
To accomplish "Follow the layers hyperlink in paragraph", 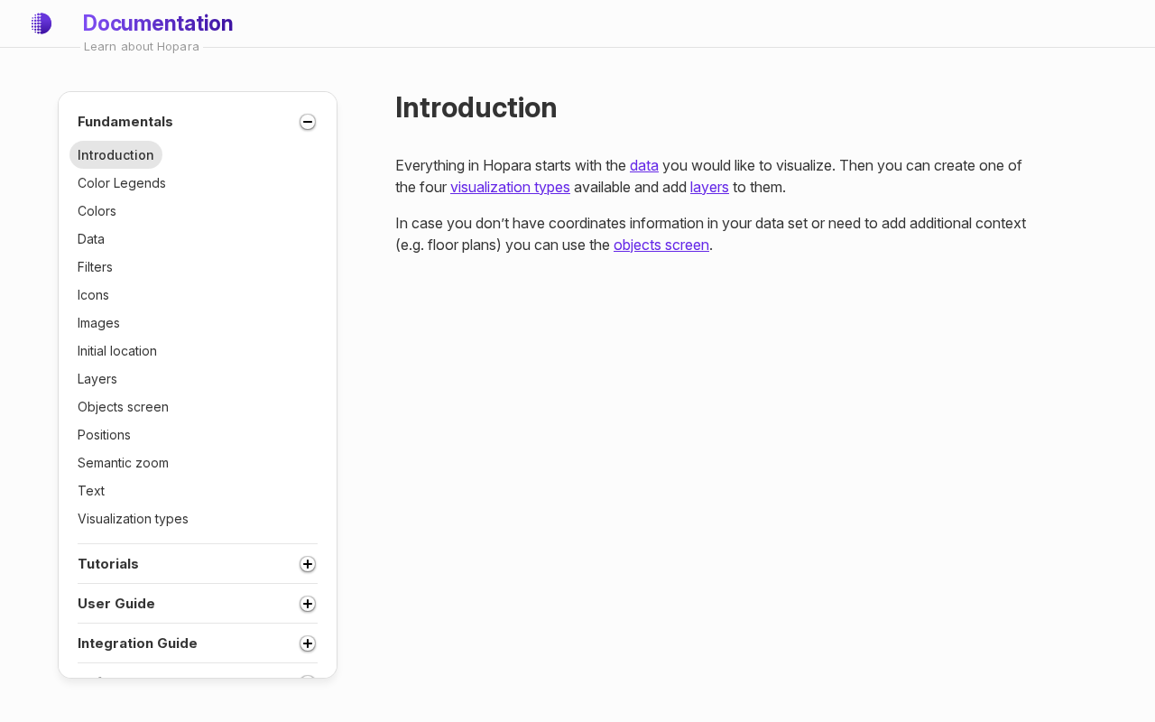I will pos(709,187).
